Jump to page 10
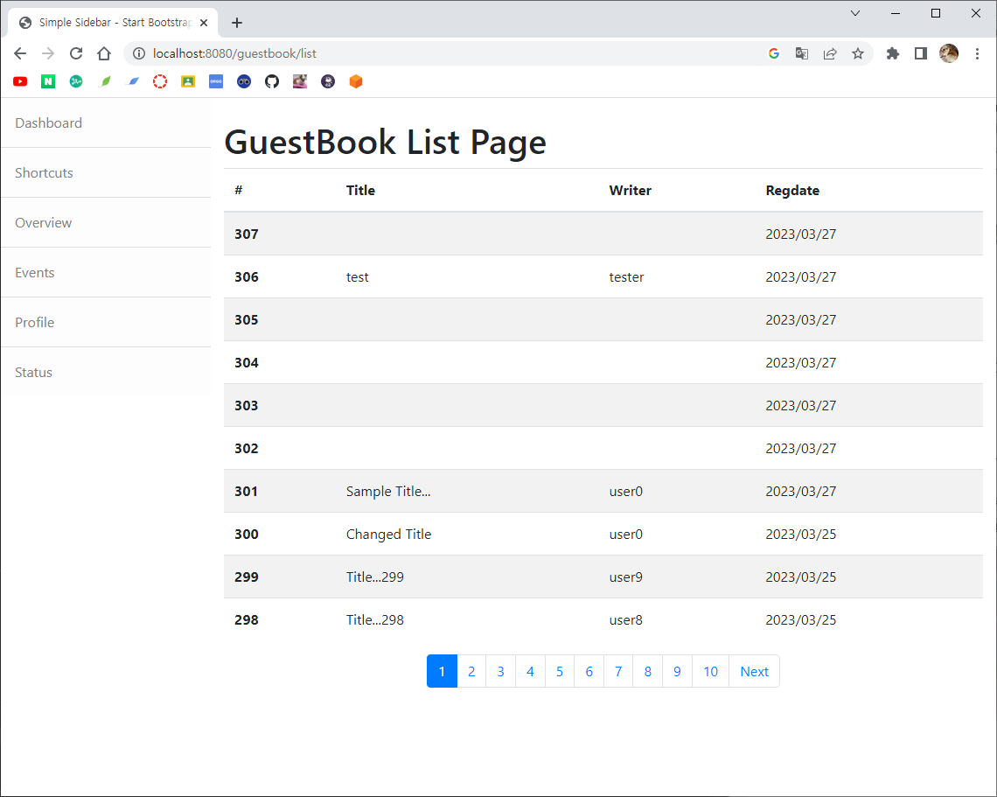The image size is (997, 797). click(x=710, y=671)
